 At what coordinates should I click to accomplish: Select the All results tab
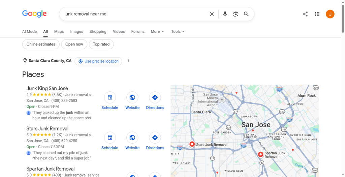45,31
